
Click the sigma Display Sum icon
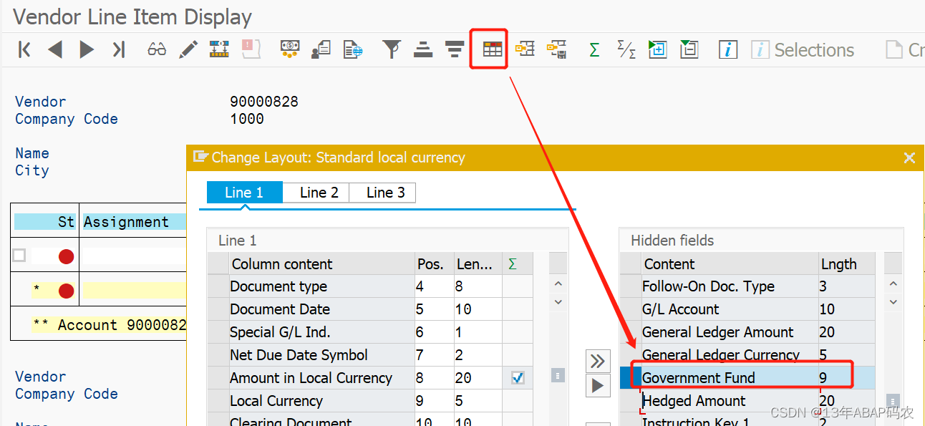[594, 48]
